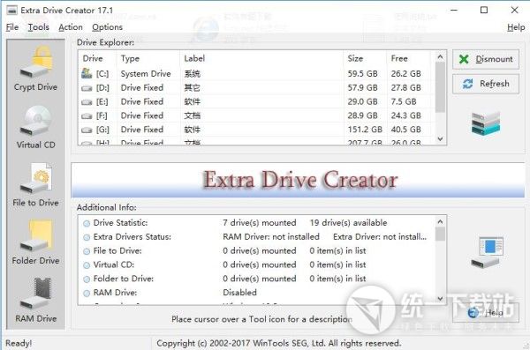Screen dimensions: 530x350
Task: Open the Help menu at top right
Action: pyautogui.click(x=516, y=27)
